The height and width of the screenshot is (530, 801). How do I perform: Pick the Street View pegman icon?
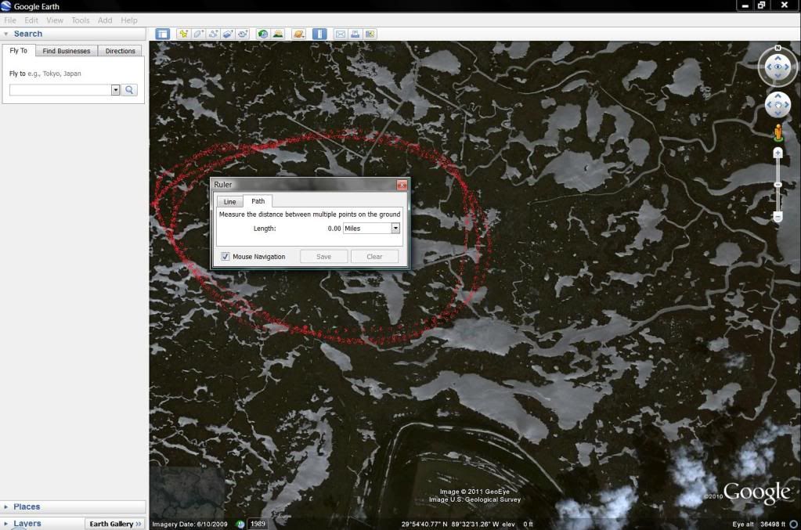click(x=778, y=133)
